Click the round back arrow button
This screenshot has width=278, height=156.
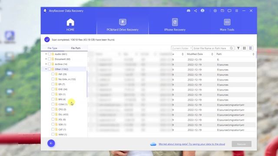pyautogui.click(x=51, y=143)
